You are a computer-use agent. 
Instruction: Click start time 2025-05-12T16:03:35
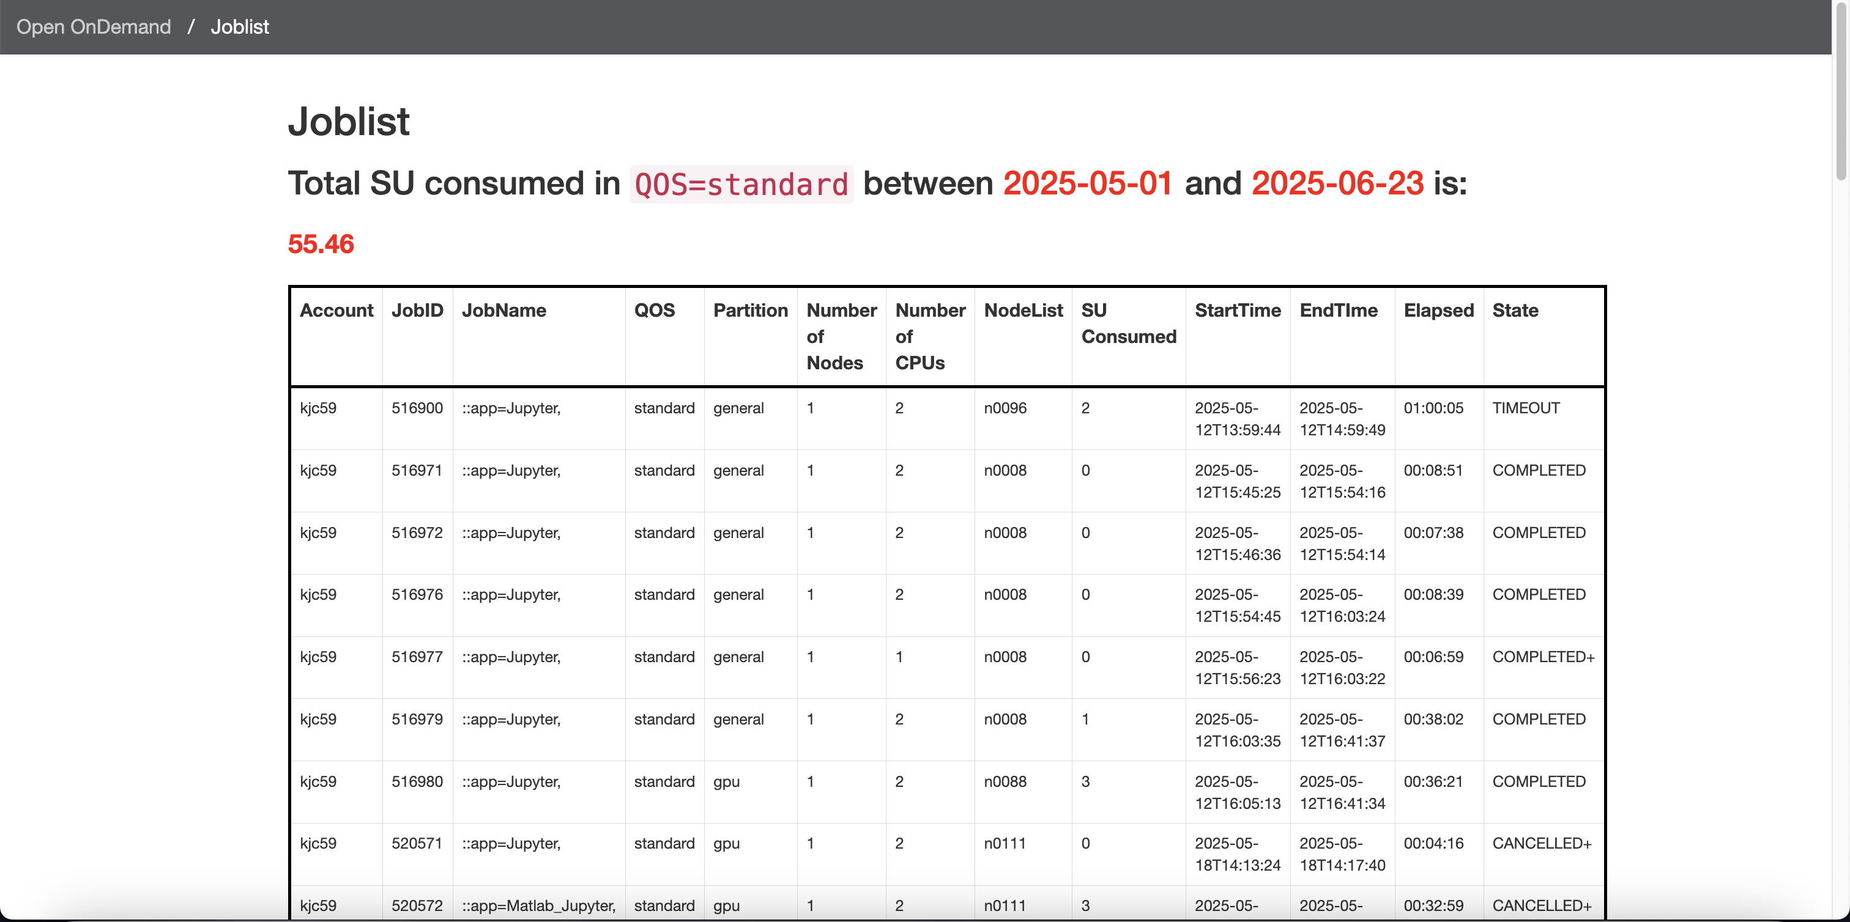pos(1238,729)
